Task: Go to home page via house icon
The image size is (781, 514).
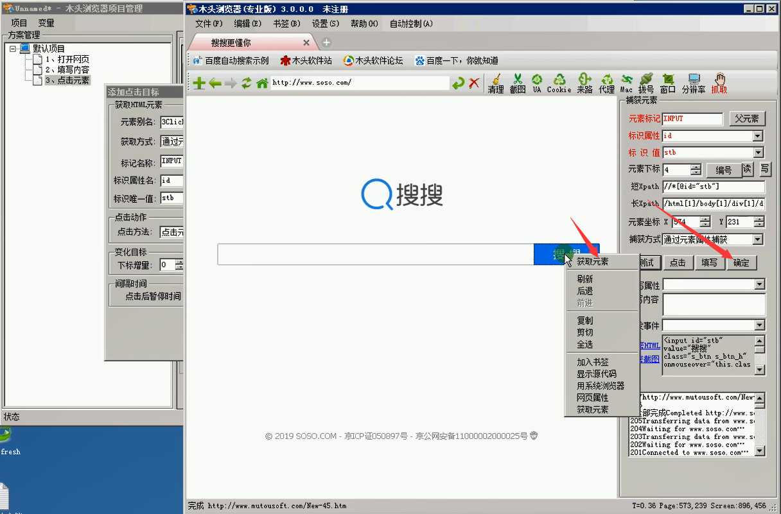Action: 262,83
